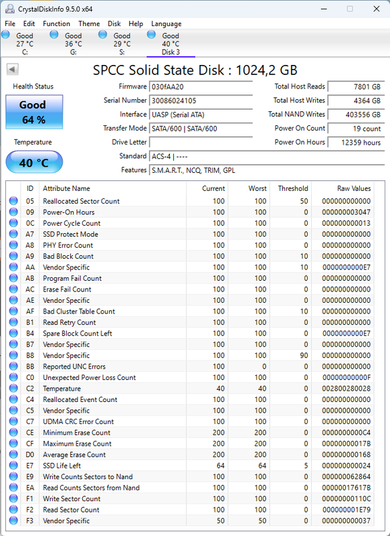390x536 pixels.
Task: Click the Raw Values column header
Action: pyautogui.click(x=343, y=188)
